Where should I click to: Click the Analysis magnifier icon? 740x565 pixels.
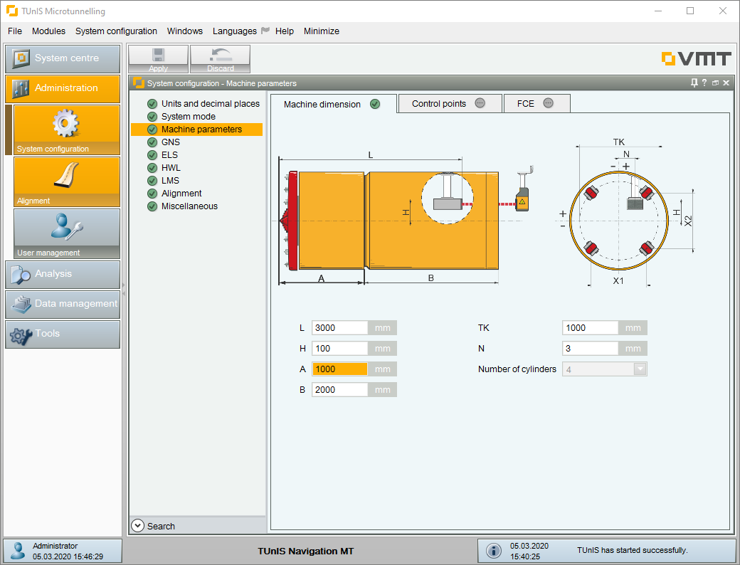(21, 275)
